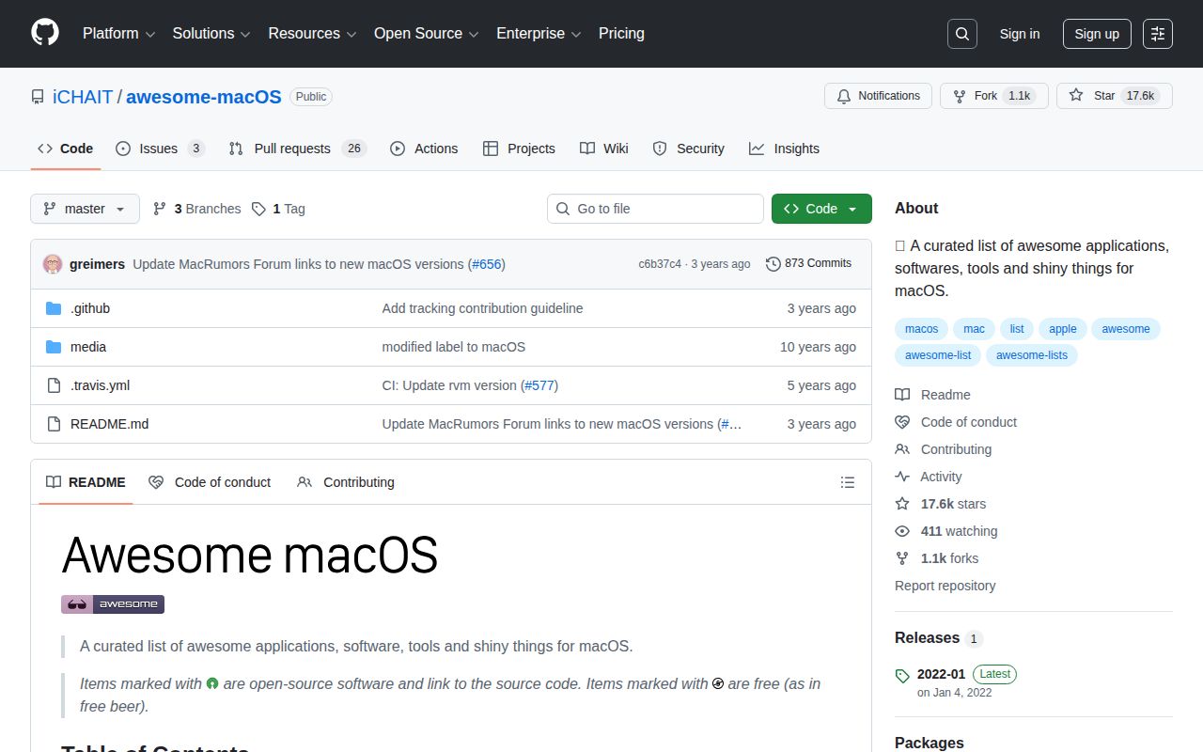Star the awesome-macOS repository
Viewport: 1203px width, 752px height.
[1114, 95]
